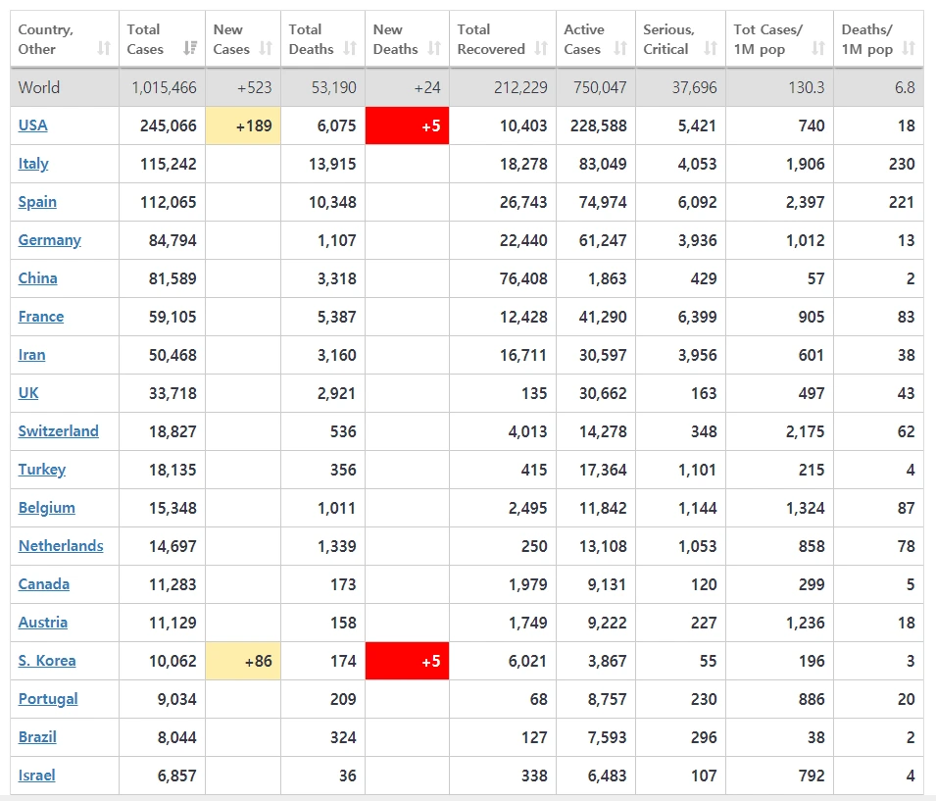Screen dimensions: 936x801
Task: Click the Total Cases header label
Action: (145, 39)
